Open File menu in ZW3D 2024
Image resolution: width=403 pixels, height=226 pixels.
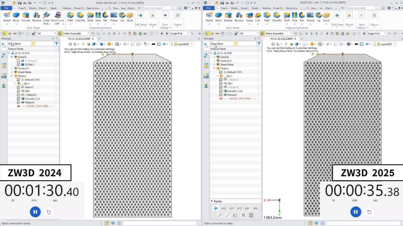[6, 8]
